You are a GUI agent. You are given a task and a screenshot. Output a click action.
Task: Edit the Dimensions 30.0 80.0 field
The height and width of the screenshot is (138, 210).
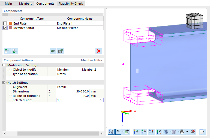click(x=73, y=91)
